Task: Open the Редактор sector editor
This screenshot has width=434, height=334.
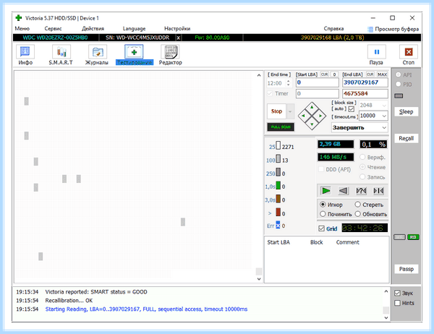Action: (x=170, y=55)
